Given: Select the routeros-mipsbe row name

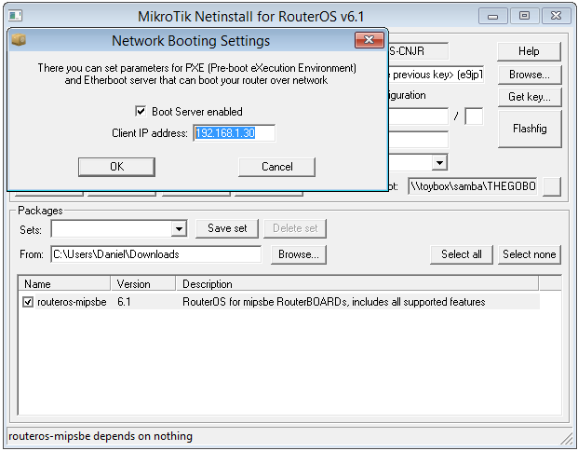Looking at the screenshot, I should pos(72,302).
